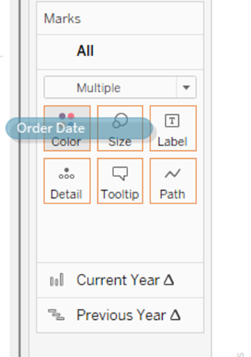
Task: Open the Tooltip editor via its text label
Action: (120, 194)
